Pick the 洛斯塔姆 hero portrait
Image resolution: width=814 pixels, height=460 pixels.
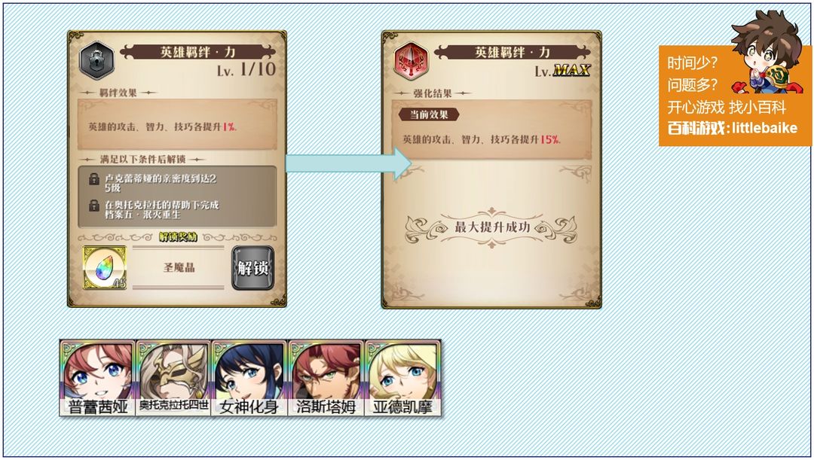tap(326, 377)
